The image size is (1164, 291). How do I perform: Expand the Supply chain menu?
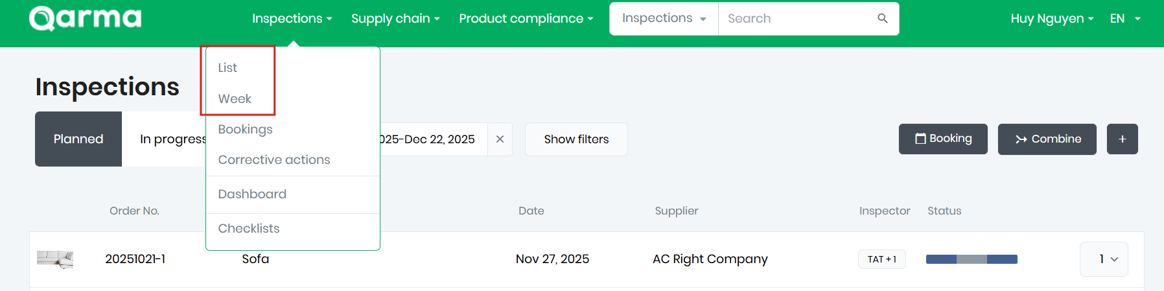pos(395,19)
